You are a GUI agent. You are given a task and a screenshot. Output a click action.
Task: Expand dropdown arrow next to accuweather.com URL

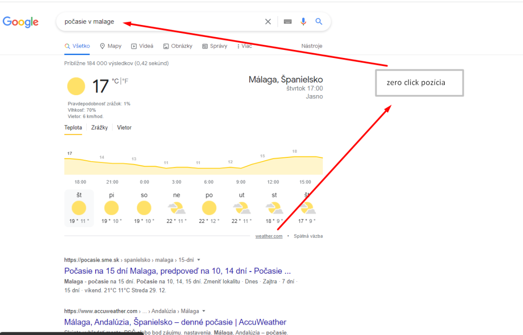tap(204, 311)
